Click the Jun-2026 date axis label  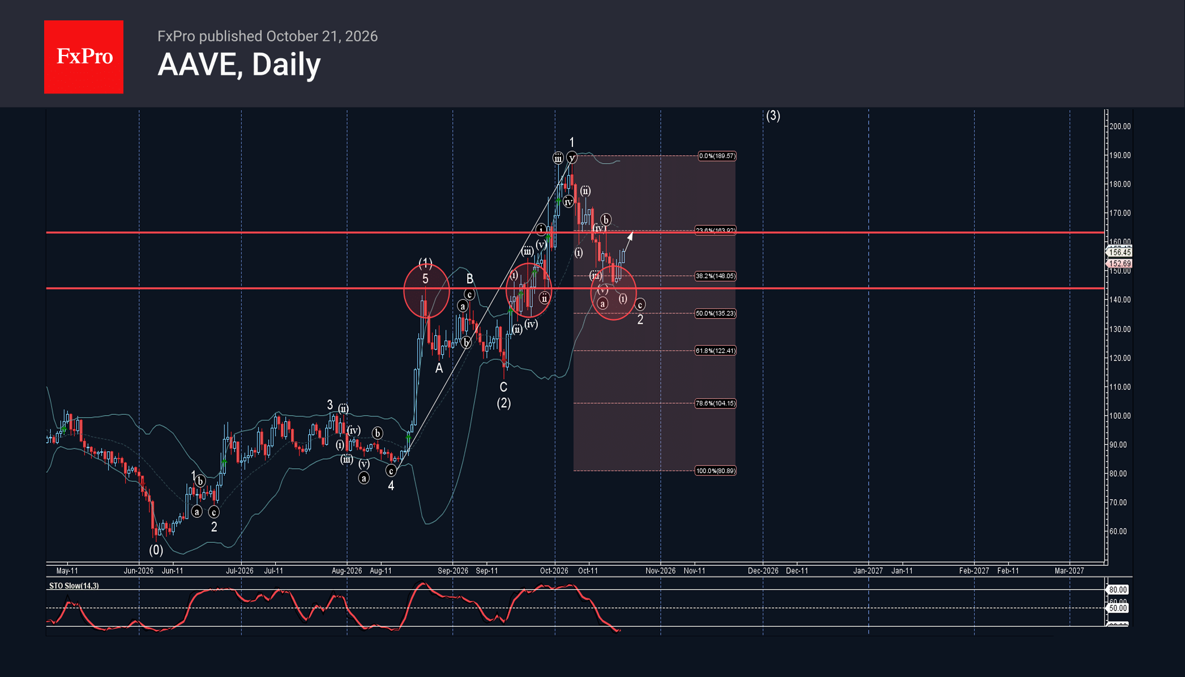point(139,571)
